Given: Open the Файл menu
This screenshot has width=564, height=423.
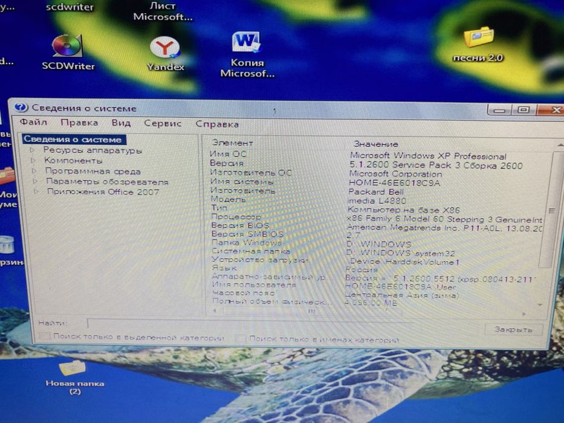Looking at the screenshot, I should (33, 122).
